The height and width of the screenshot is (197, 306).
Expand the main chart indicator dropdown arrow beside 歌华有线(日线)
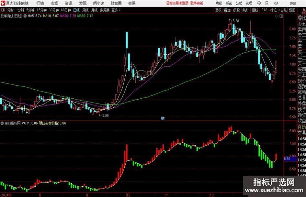25,16
